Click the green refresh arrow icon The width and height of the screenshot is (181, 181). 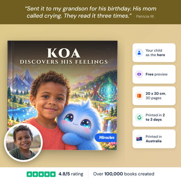pyautogui.click(x=139, y=117)
